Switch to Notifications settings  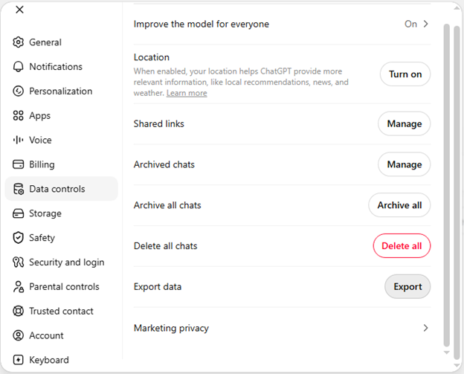(x=62, y=67)
